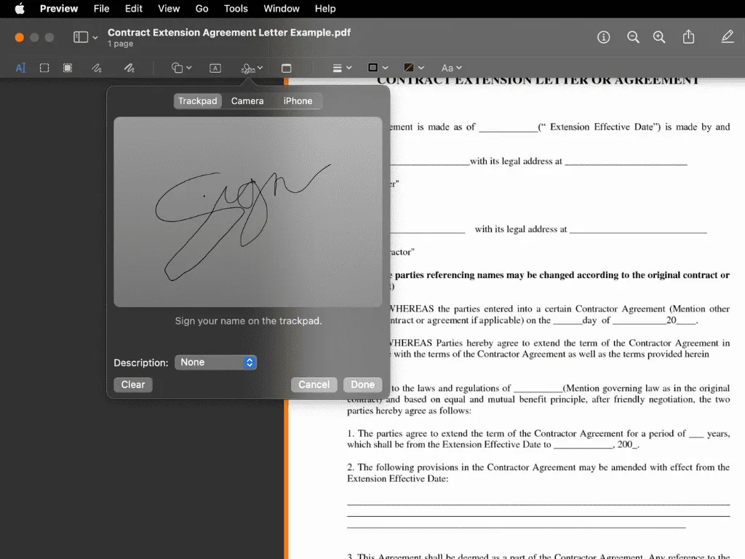Select the Rectangular Selection tool
This screenshot has height=559, width=745.
(44, 68)
